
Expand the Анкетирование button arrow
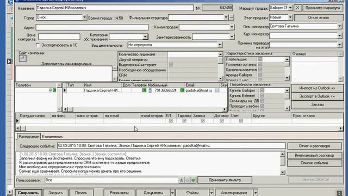[255, 193]
